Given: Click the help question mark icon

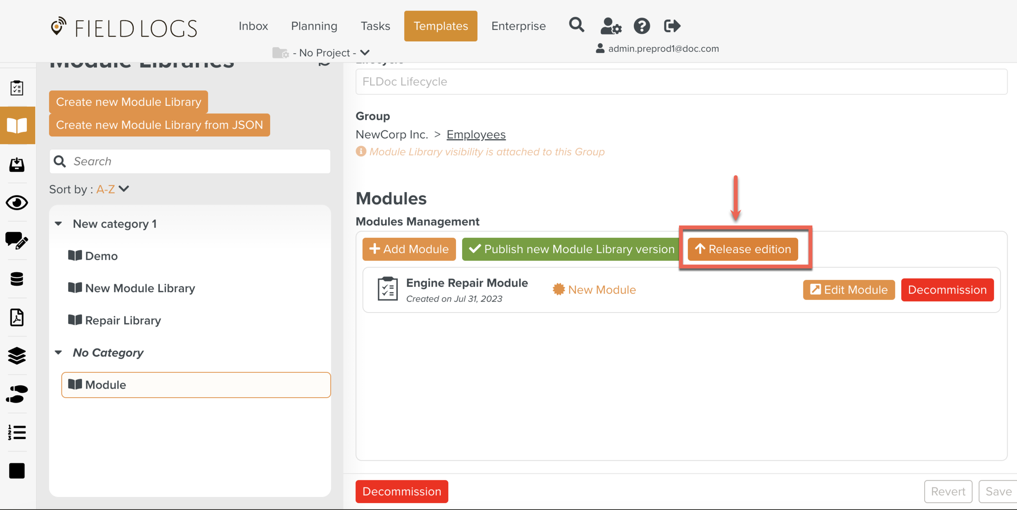Looking at the screenshot, I should coord(642,26).
